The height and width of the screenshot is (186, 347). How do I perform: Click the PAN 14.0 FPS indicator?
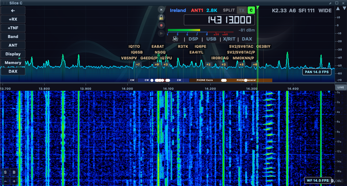(317, 72)
